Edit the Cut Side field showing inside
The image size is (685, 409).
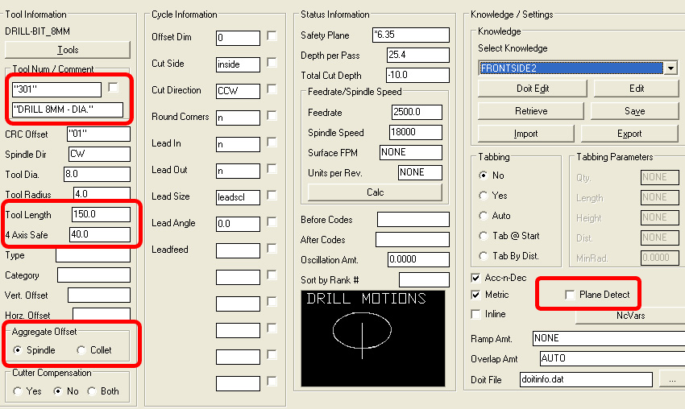[x=238, y=64]
